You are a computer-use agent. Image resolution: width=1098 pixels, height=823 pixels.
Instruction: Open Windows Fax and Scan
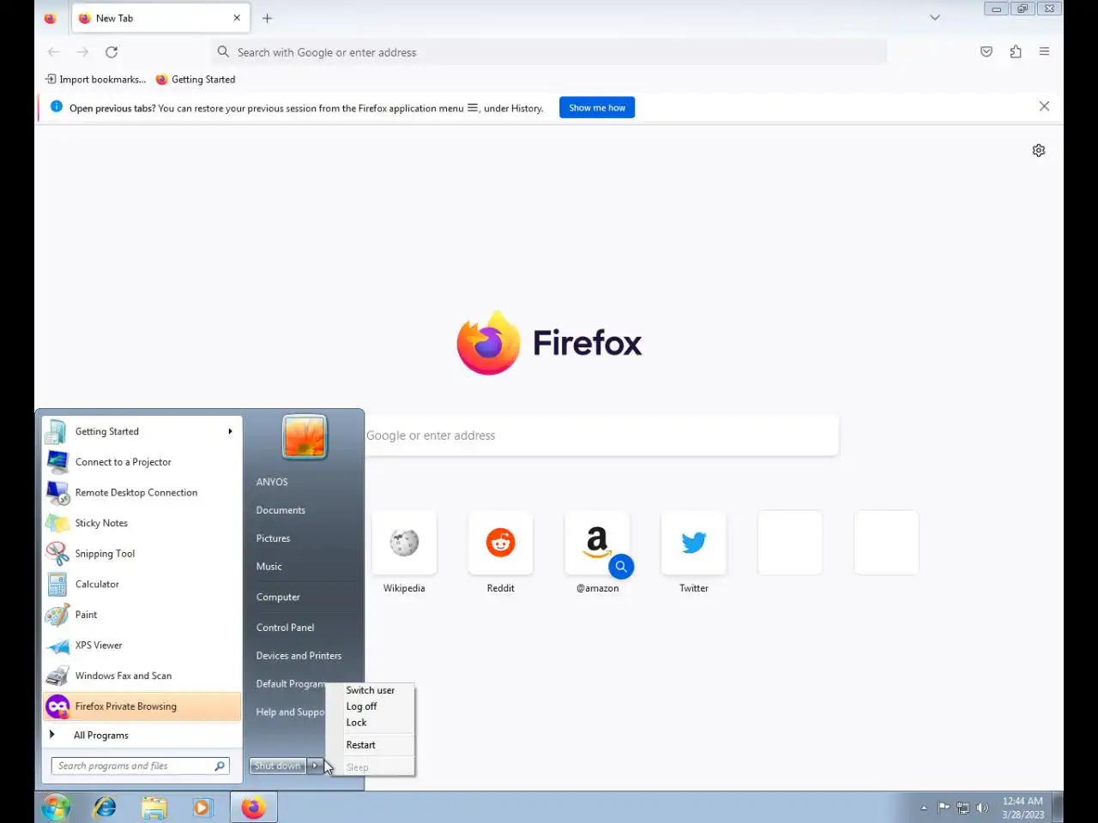coord(142,676)
